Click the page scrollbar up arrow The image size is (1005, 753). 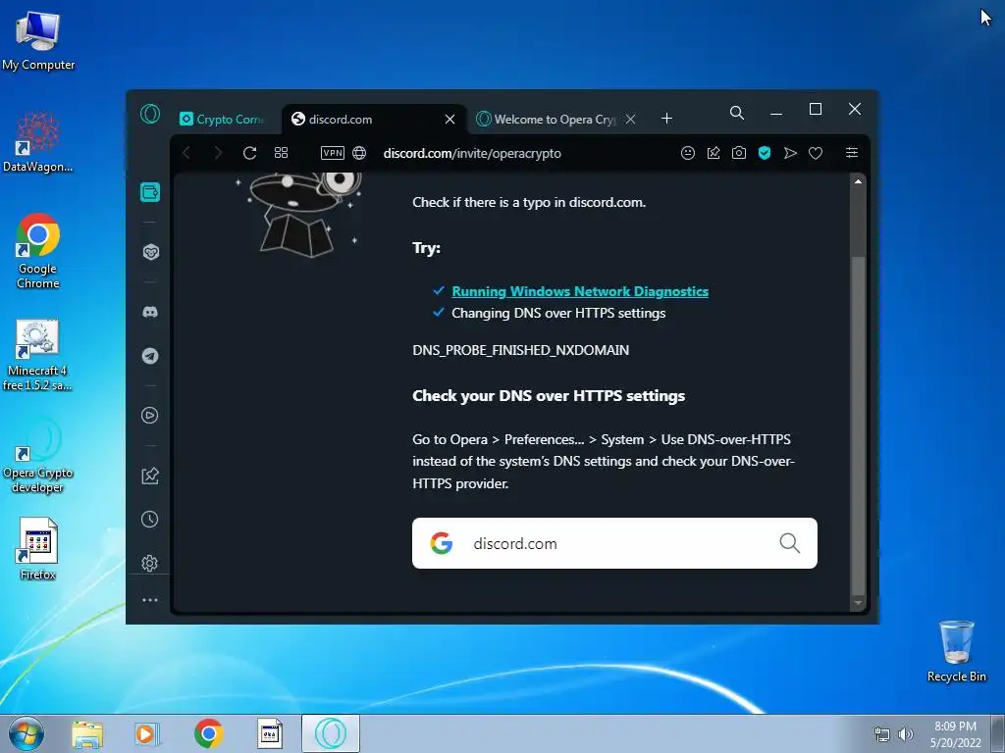point(858,181)
